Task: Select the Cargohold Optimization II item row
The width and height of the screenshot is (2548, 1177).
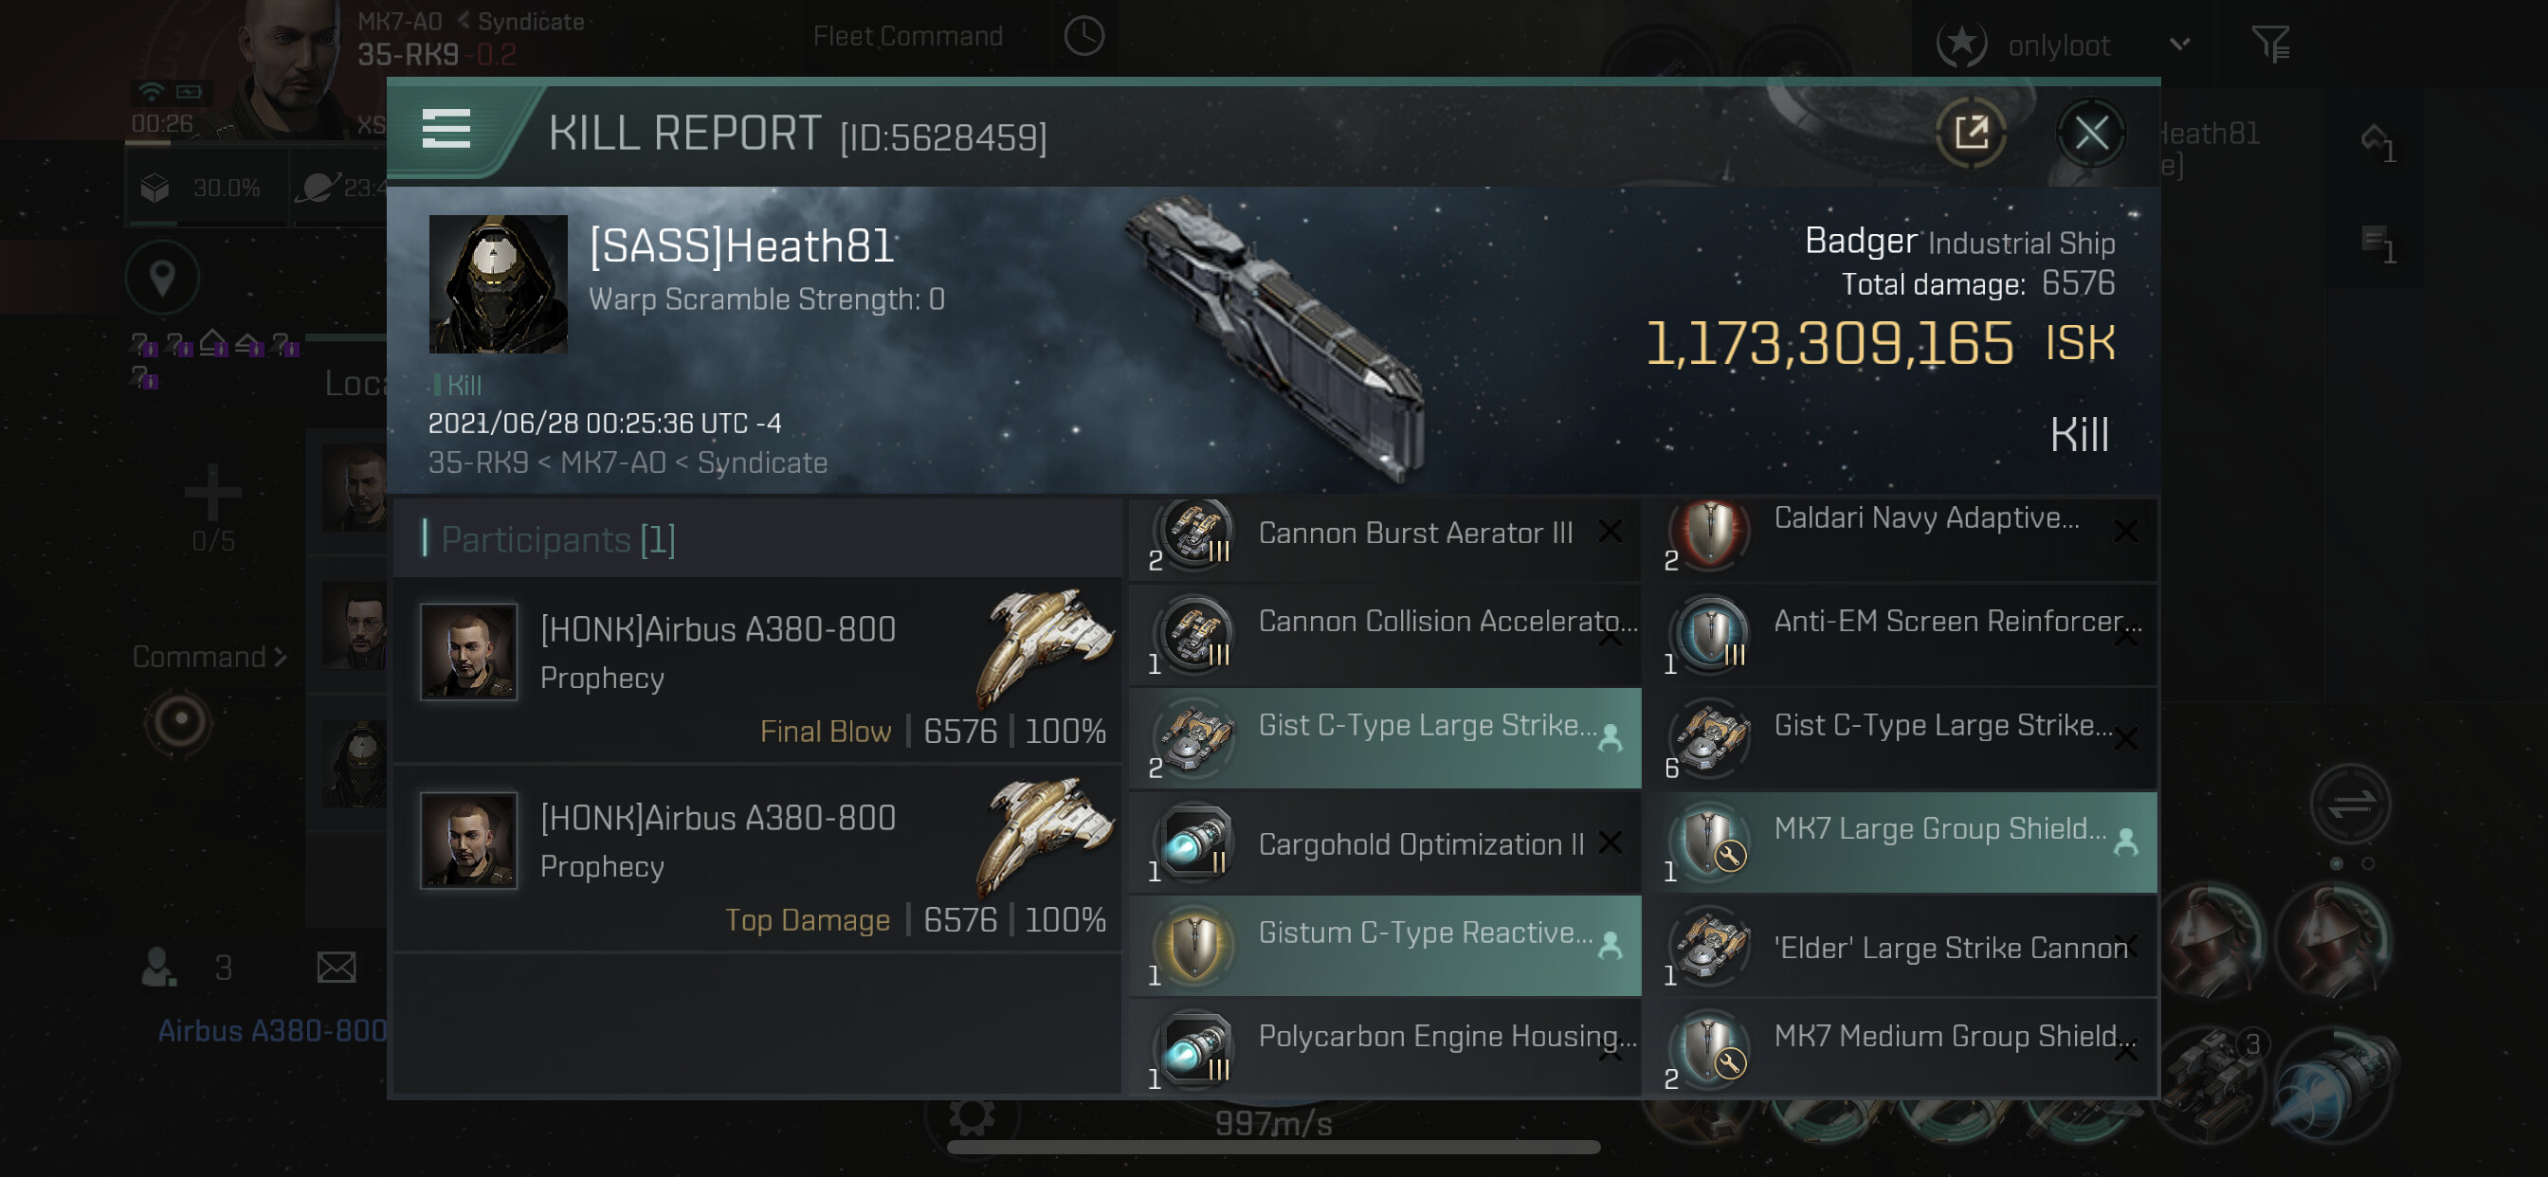Action: tap(1385, 843)
